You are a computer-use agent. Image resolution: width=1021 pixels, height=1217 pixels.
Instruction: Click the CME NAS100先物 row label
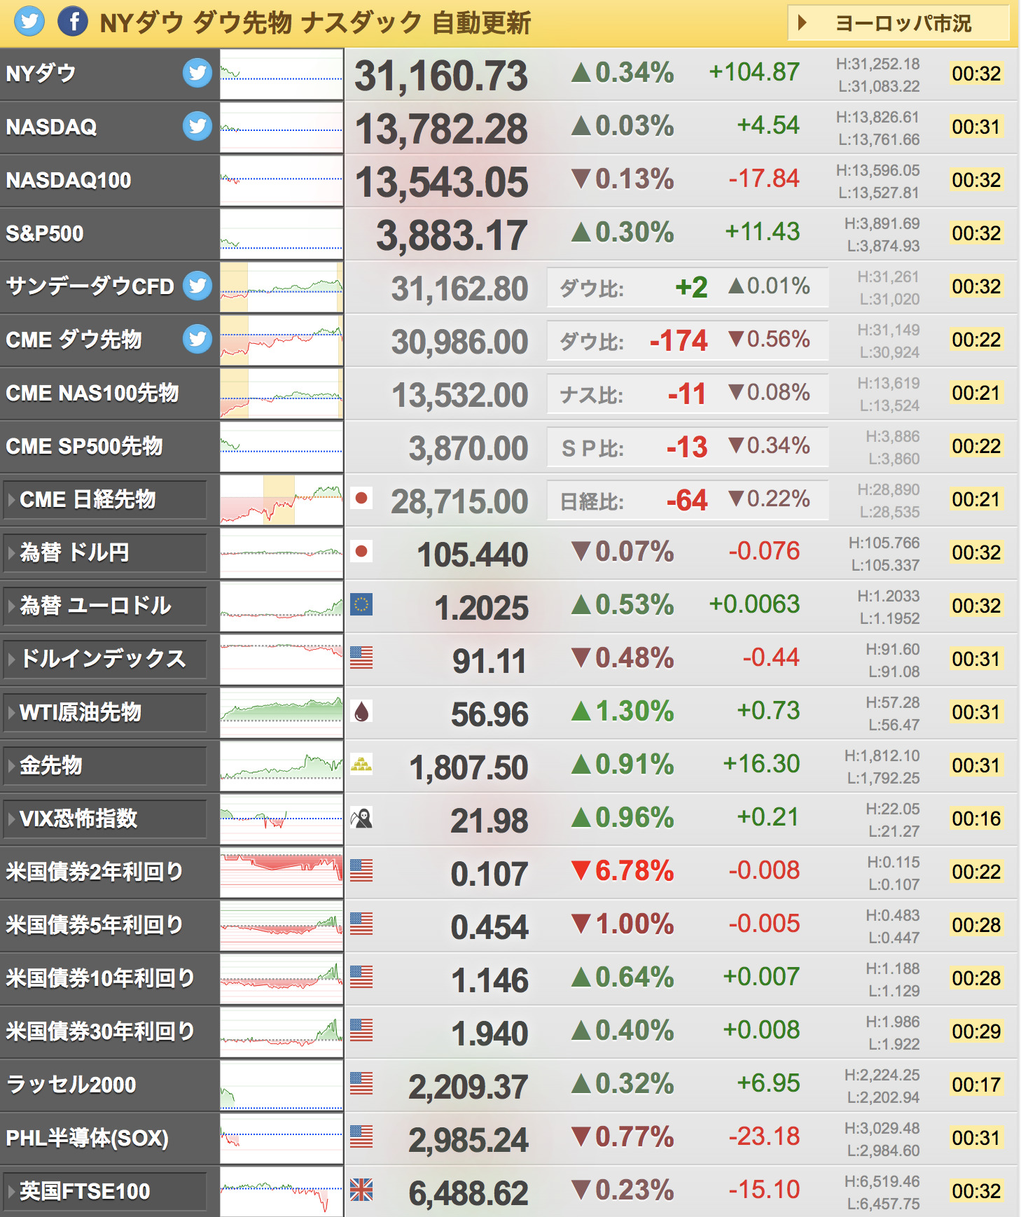[x=92, y=393]
